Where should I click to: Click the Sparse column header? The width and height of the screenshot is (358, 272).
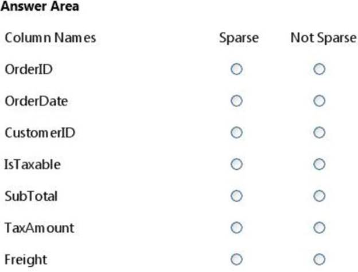239,38
